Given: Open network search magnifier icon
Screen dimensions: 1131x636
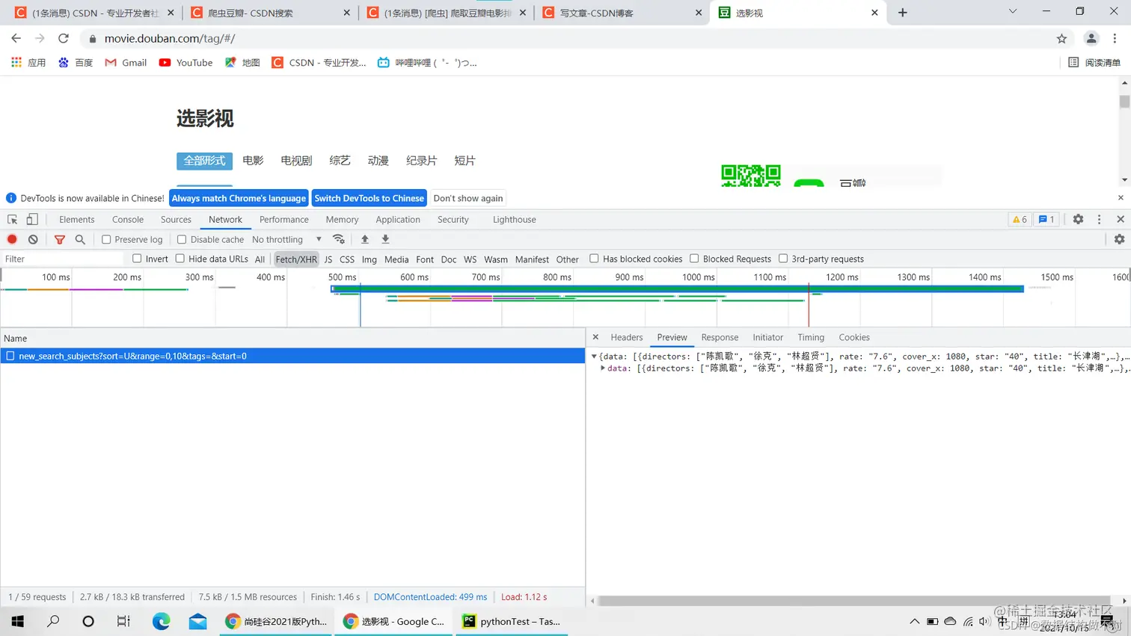Looking at the screenshot, I should coord(80,239).
